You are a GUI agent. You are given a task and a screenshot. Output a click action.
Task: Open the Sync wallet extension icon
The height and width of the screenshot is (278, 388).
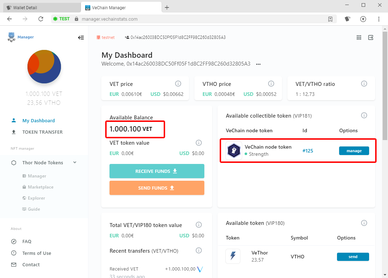pyautogui.click(x=347, y=19)
